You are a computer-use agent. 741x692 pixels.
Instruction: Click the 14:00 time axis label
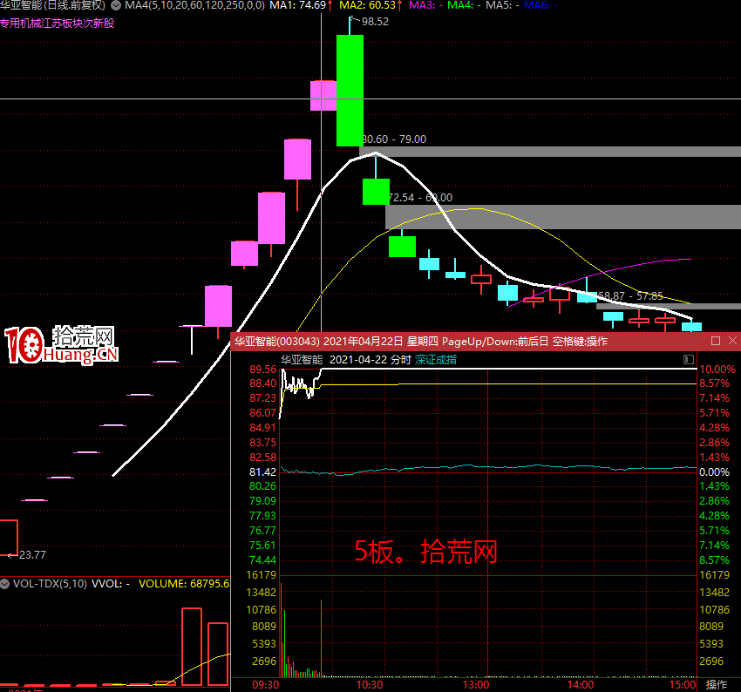point(581,685)
